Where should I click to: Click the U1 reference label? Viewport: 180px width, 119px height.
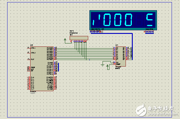(x=117, y=45)
